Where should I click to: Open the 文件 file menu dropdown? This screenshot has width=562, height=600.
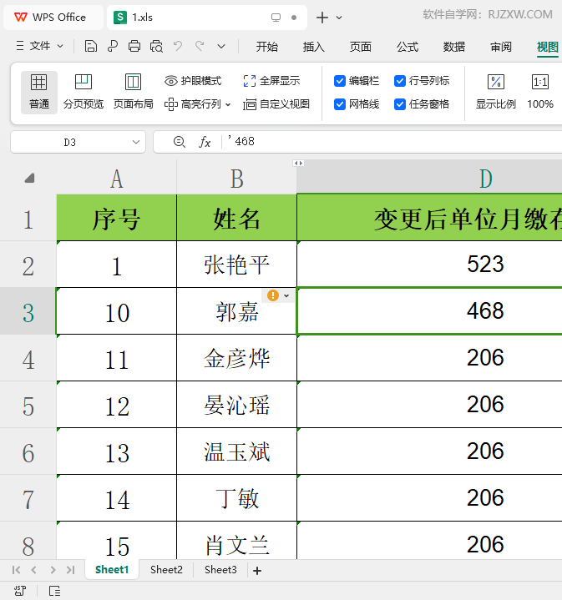tap(39, 46)
